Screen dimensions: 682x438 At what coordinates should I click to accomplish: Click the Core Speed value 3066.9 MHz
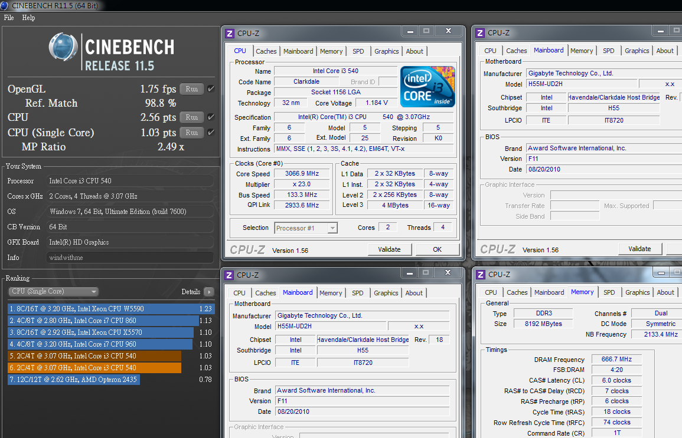tap(302, 174)
